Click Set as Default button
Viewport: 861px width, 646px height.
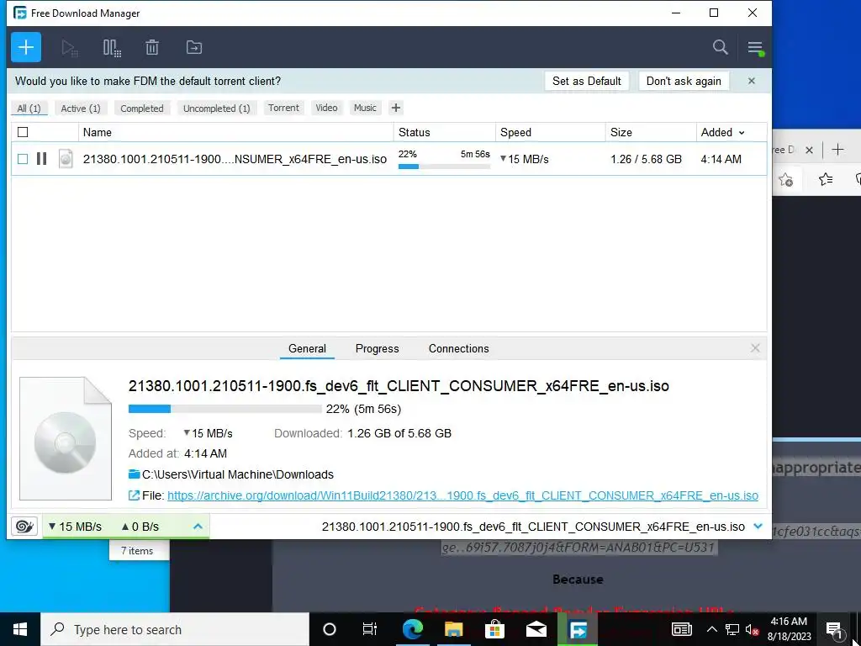point(586,81)
